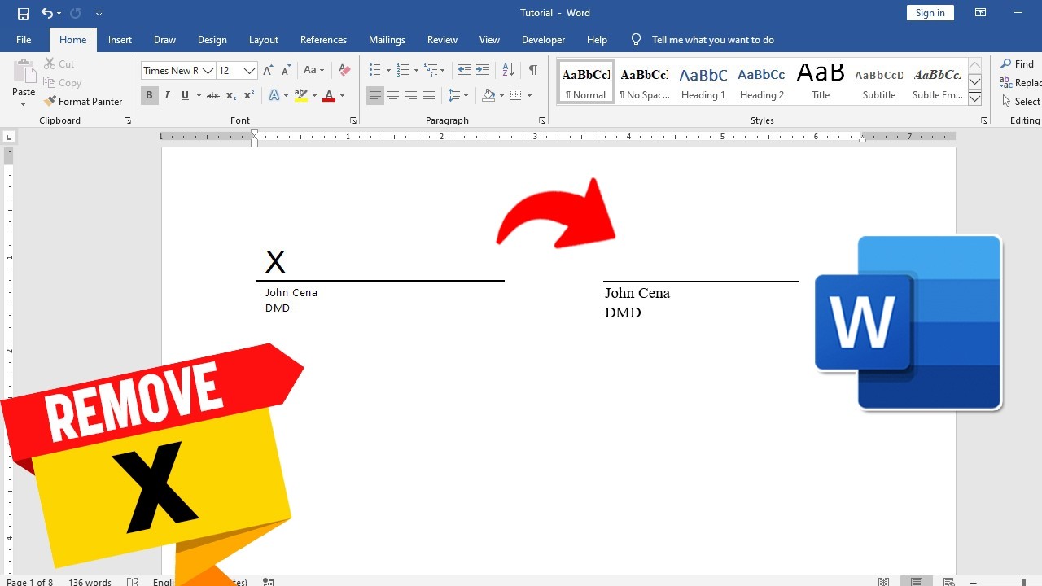This screenshot has width=1042, height=586.
Task: Clear all formatting
Action: [x=344, y=71]
